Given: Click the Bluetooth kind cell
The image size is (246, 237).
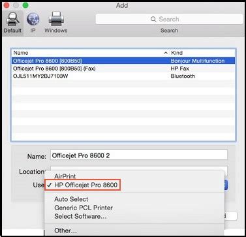Looking at the screenshot, I should click(x=183, y=76).
